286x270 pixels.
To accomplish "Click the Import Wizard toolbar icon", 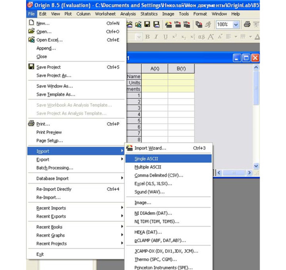I will 168,25.
